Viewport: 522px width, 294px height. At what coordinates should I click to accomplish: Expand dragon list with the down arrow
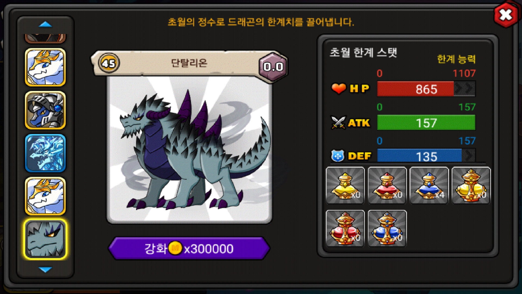pyautogui.click(x=45, y=269)
